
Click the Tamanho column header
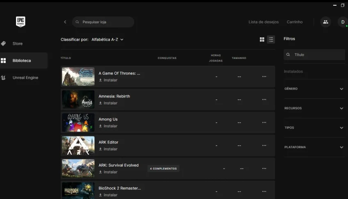pos(239,58)
